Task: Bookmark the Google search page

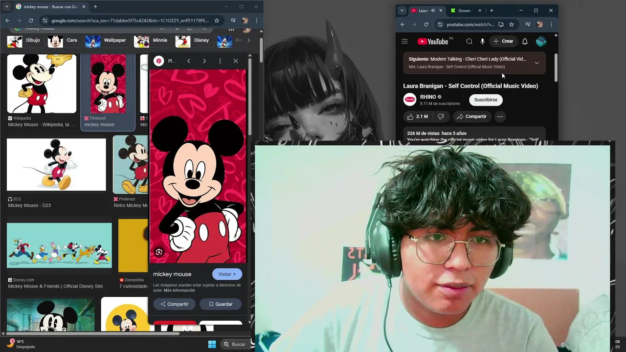Action: pos(217,21)
